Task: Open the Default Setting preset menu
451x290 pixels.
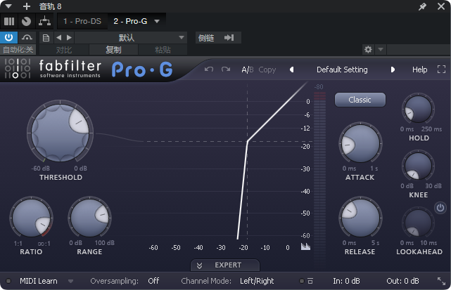Action: (342, 70)
